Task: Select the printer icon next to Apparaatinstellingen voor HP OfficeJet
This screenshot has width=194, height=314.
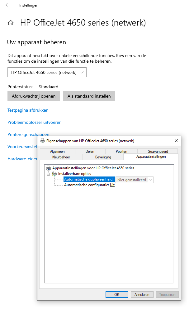Action: 48,168
